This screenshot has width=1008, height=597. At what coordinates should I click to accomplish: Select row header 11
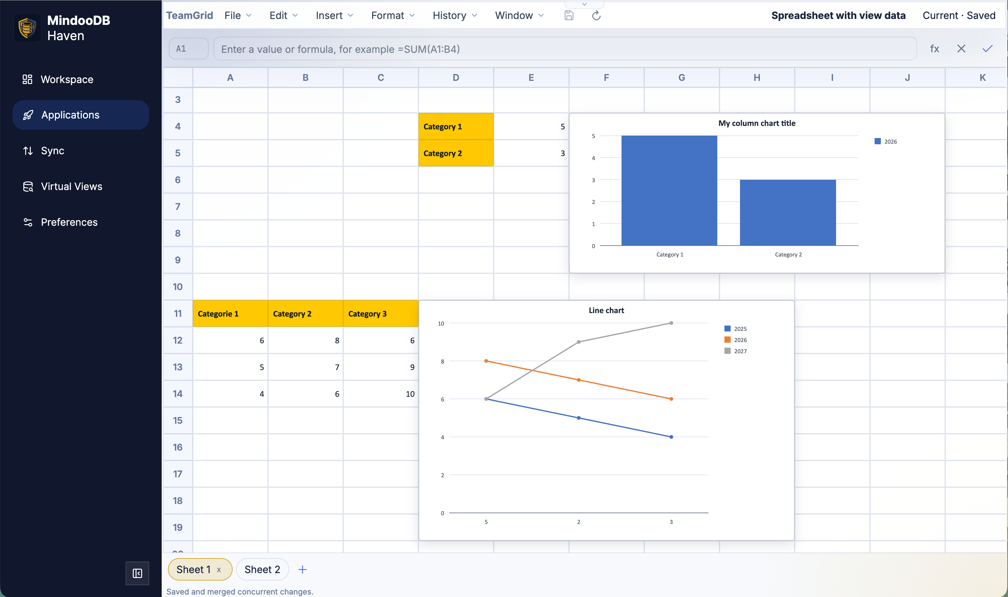click(x=178, y=313)
